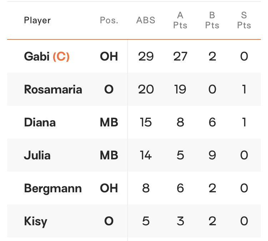Click on Diana's player name
Image resolution: width=268 pixels, height=241 pixels.
click(x=40, y=122)
